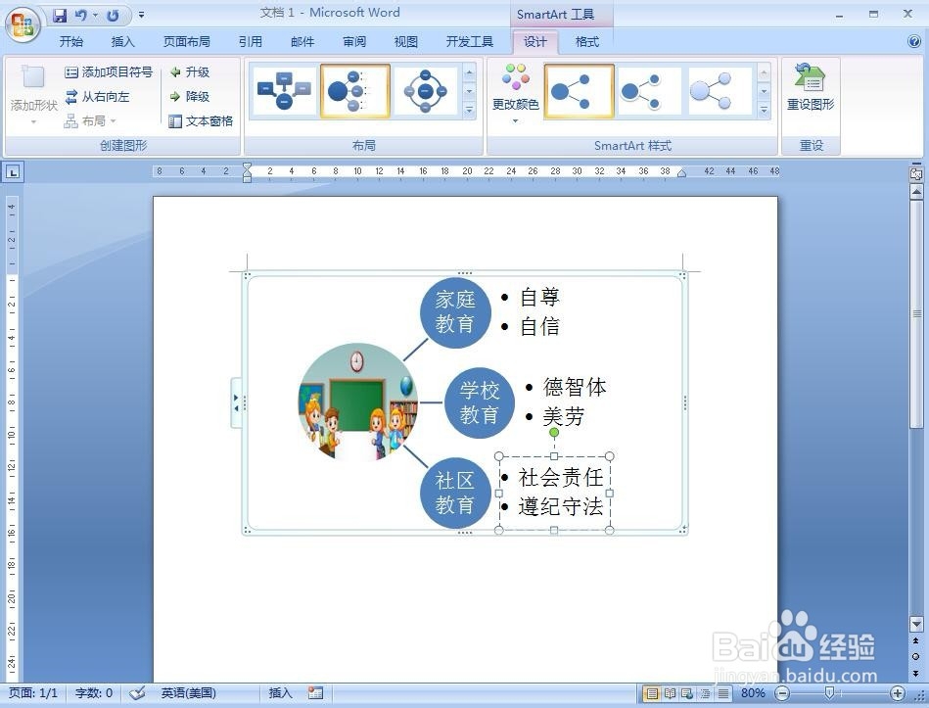Image resolution: width=929 pixels, height=708 pixels.
Task: Toggle 从右向左 layout direction
Action: [97, 97]
